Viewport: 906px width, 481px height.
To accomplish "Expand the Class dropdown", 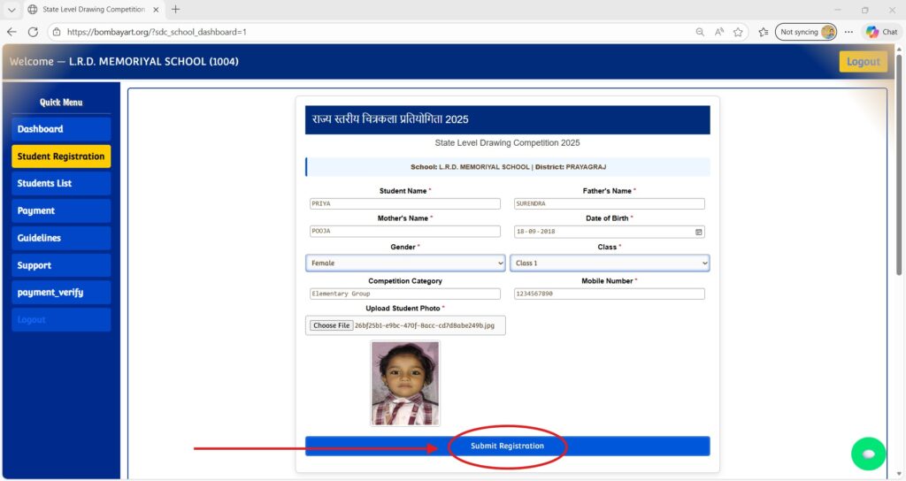I will click(x=610, y=263).
